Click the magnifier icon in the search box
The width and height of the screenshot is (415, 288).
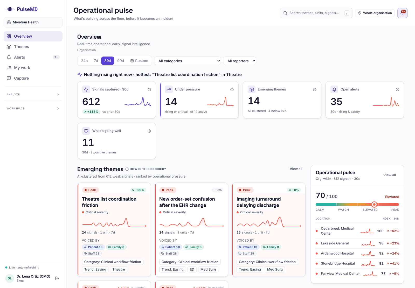pos(285,13)
